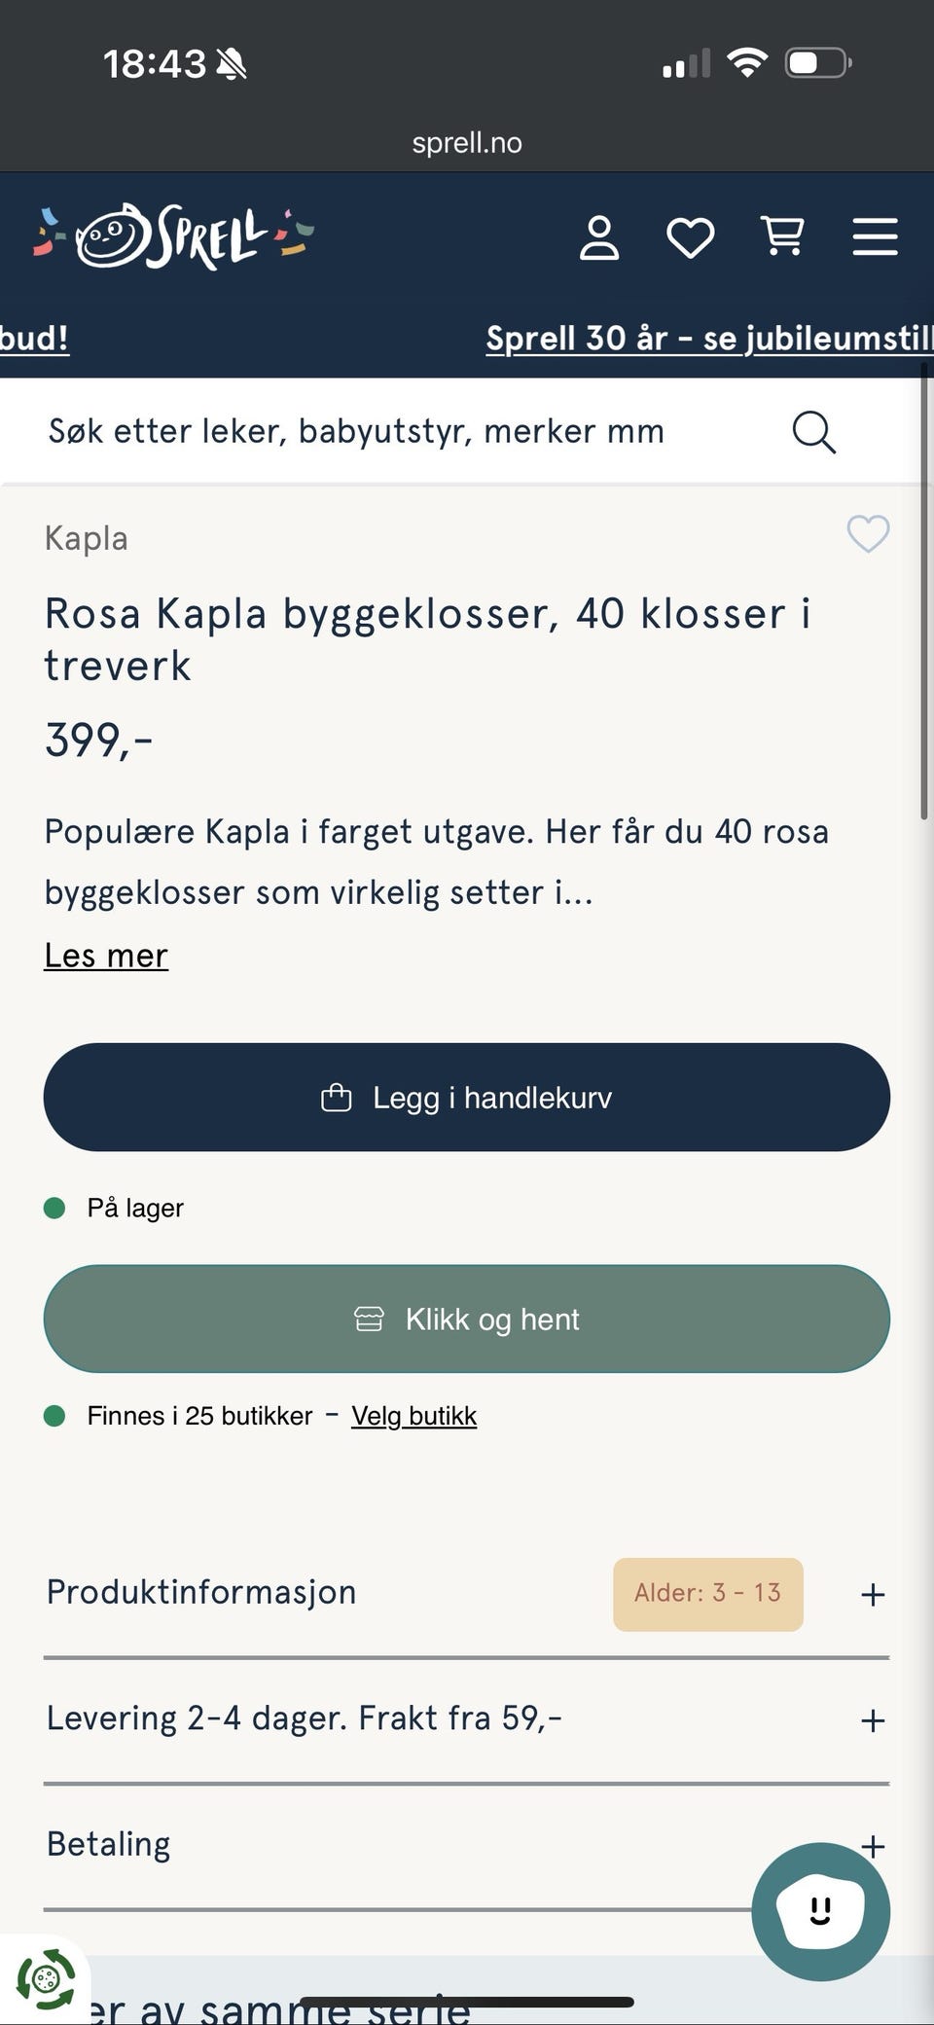This screenshot has width=934, height=2025.
Task: Toggle favorite heart for Kapla product
Action: [868, 534]
